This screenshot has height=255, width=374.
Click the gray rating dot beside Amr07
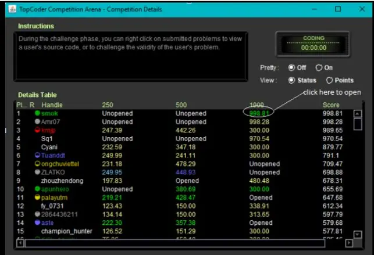coord(37,121)
